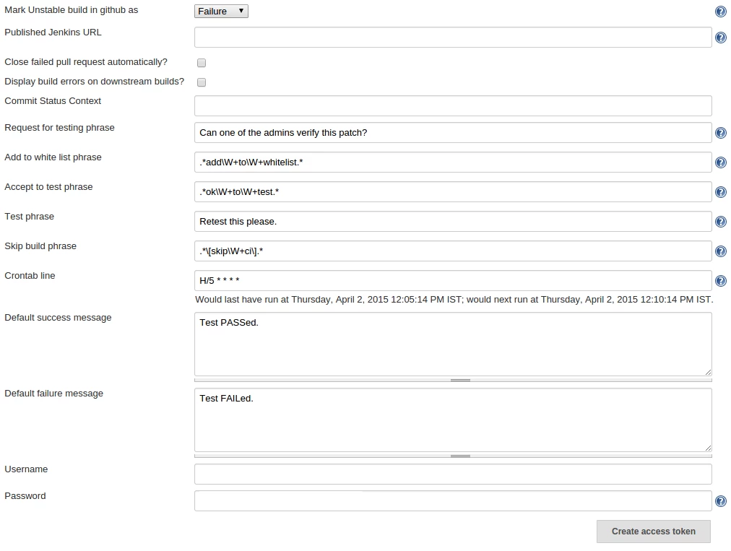Click the 'Mark Unstable build in github as' label
The image size is (731, 551).
72,10
